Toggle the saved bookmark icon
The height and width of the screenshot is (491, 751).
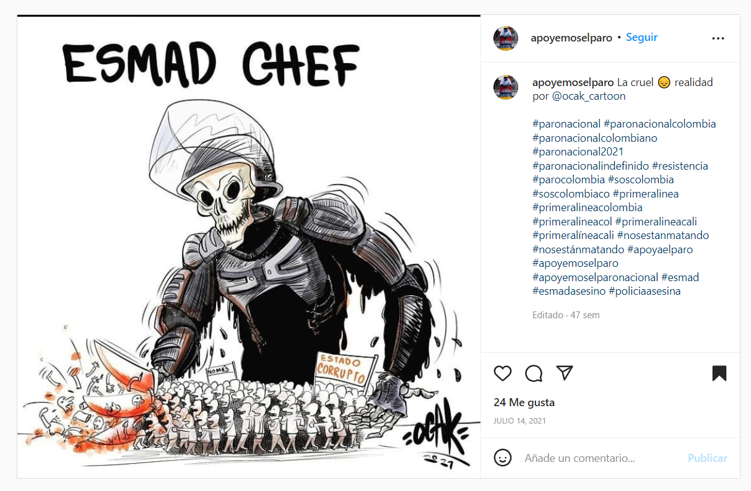coord(719,373)
